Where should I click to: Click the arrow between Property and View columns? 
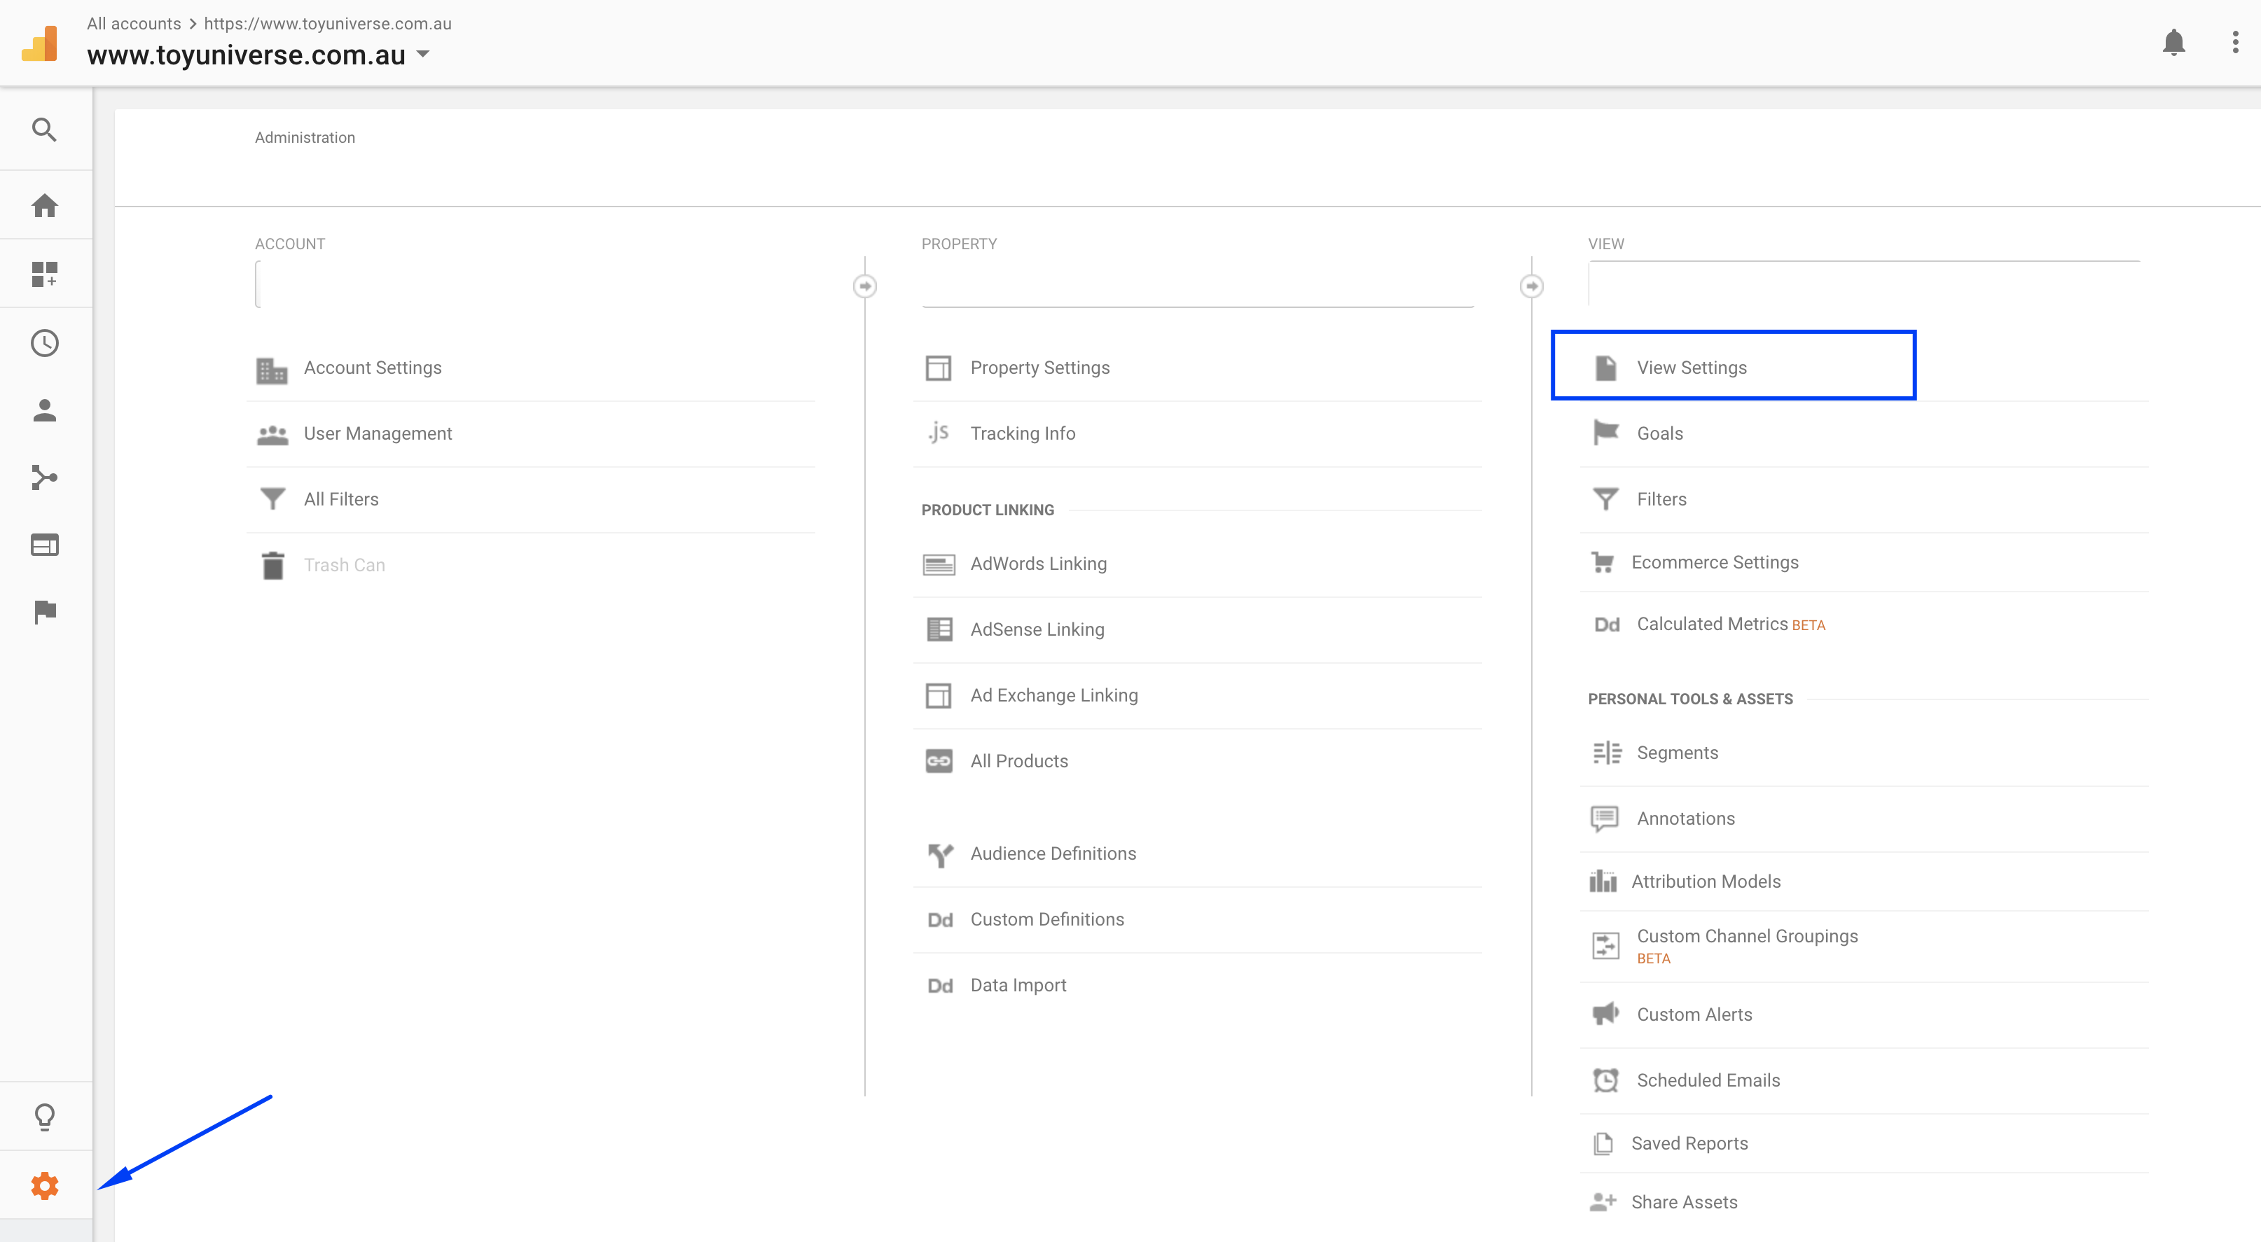(1532, 284)
